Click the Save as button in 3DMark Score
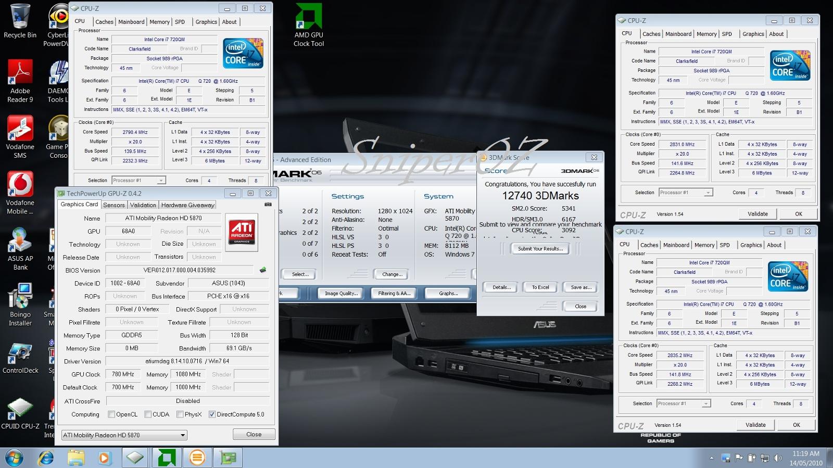 580,287
